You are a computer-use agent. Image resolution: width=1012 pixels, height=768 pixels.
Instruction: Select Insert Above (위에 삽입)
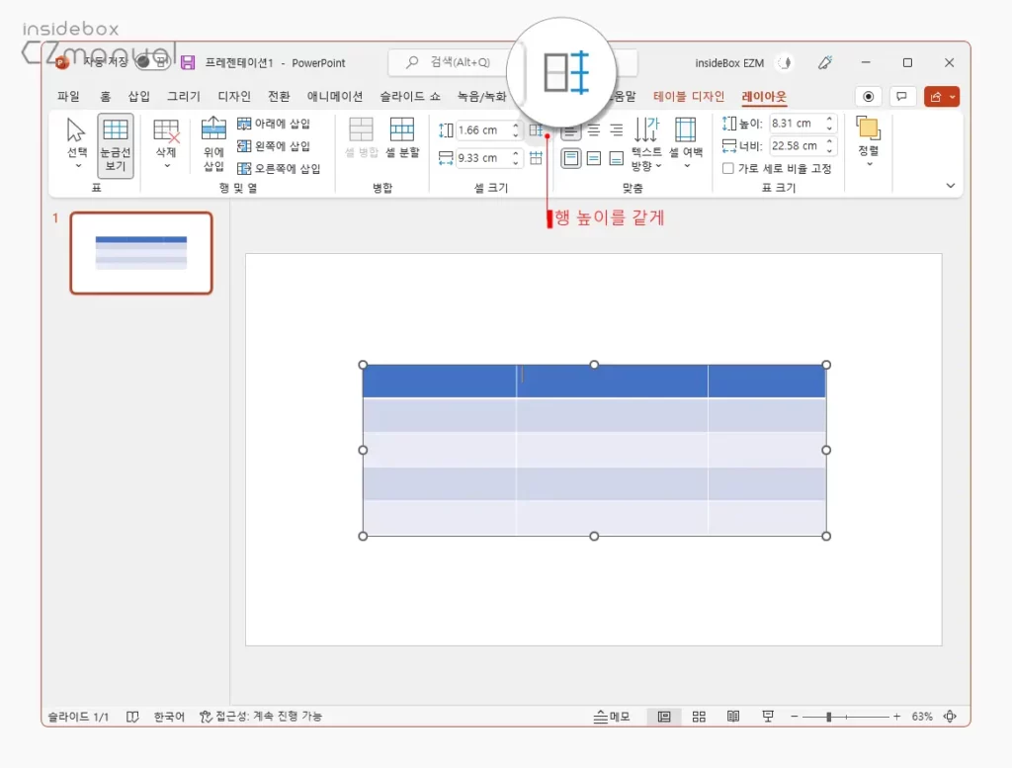(x=212, y=138)
